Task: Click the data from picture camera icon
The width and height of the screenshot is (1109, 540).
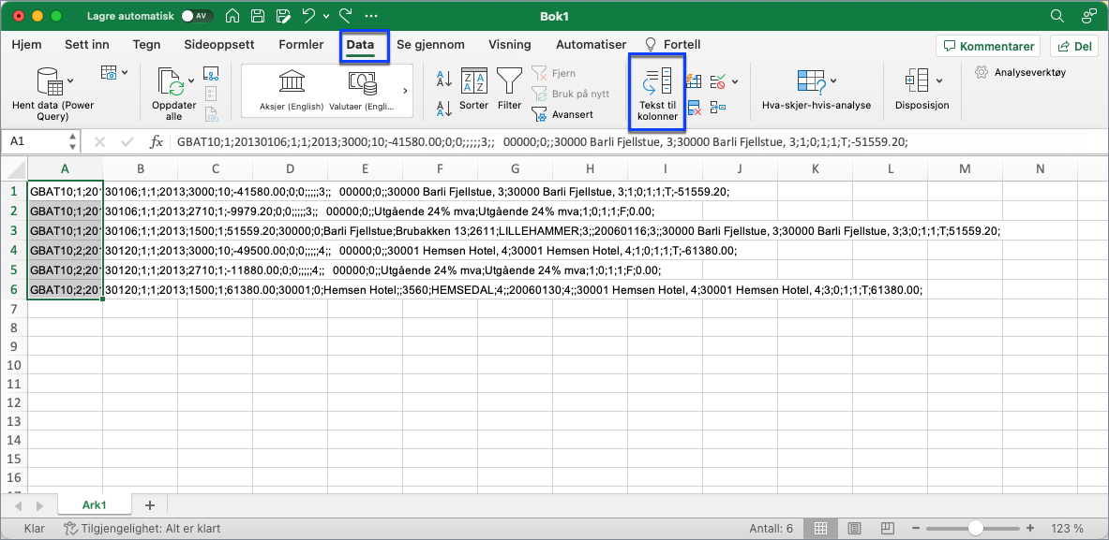Action: pos(109,73)
